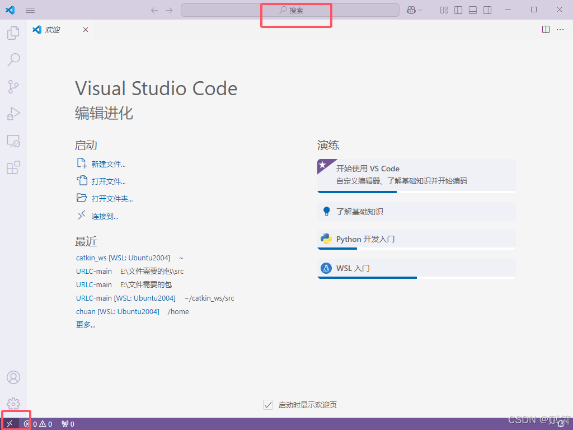Toggle the primary side bar
The height and width of the screenshot is (430, 573).
click(x=458, y=10)
